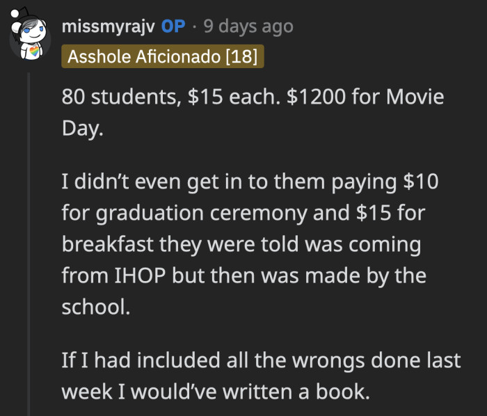The height and width of the screenshot is (416, 487).
Task: Click the word "wrongs" in the last paragraph
Action: click(x=307, y=360)
